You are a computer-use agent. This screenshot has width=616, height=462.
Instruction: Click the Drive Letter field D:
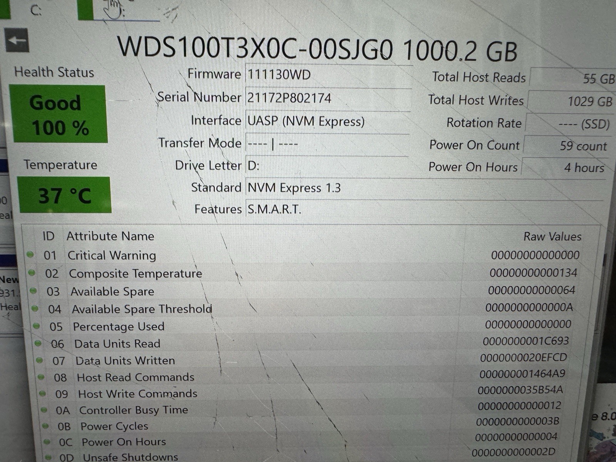click(x=326, y=166)
